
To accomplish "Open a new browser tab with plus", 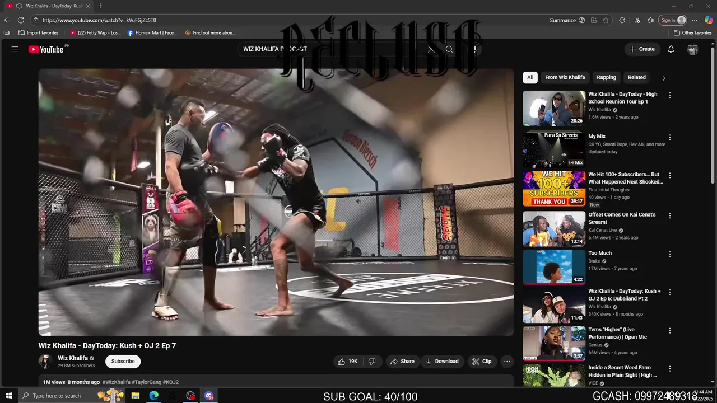I will (100, 6).
